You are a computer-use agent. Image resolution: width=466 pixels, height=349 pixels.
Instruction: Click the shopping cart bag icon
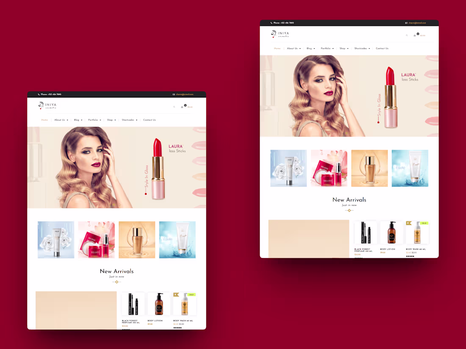(414, 36)
